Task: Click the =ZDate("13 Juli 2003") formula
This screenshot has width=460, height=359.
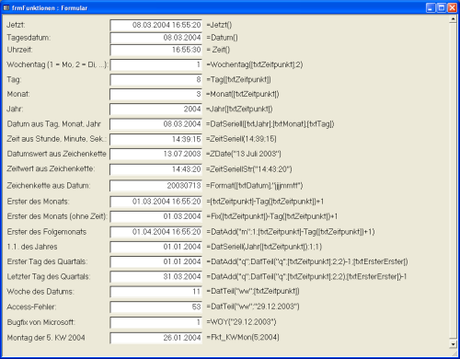Action: (x=244, y=154)
